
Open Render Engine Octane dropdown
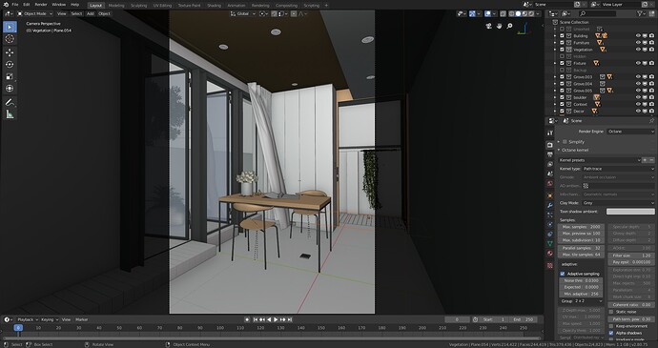(x=630, y=132)
